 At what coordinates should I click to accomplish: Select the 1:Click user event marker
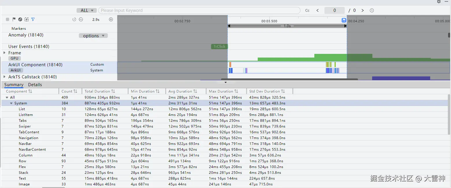click(x=219, y=47)
